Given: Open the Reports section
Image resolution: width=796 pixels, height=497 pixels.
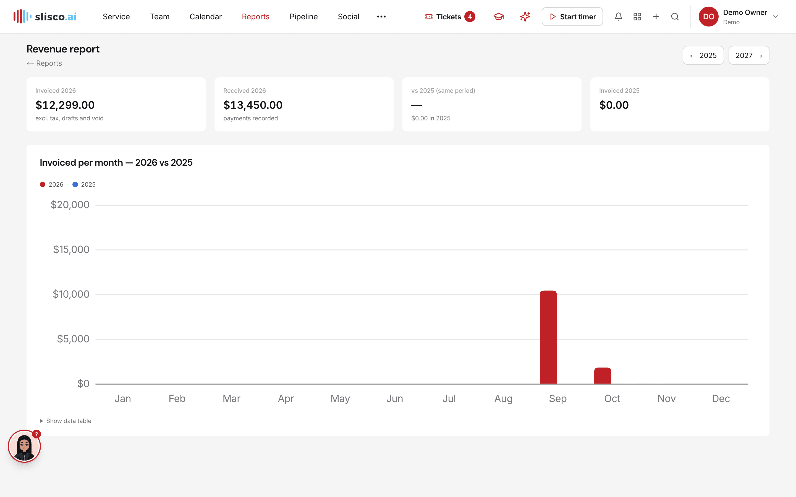Looking at the screenshot, I should coord(256,17).
